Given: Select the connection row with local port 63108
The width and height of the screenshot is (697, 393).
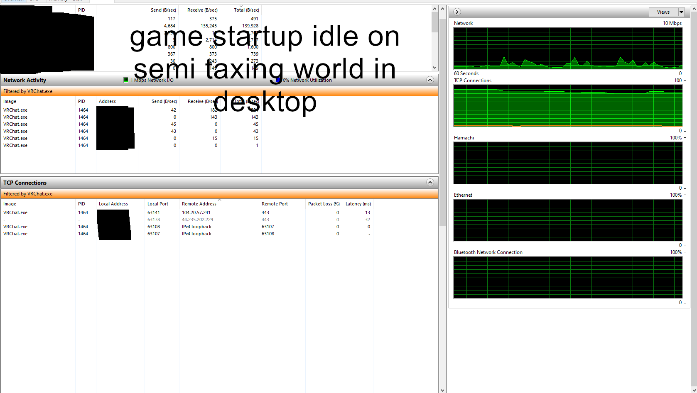Looking at the screenshot, I should (x=187, y=227).
